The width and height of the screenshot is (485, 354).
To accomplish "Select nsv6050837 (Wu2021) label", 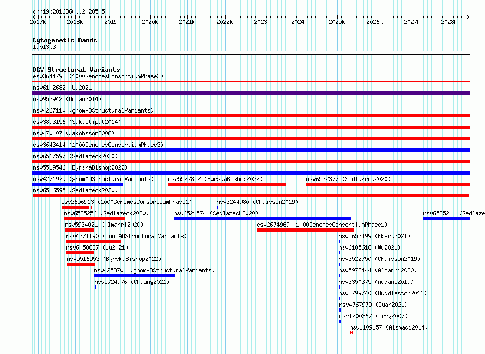I will coord(97,247).
